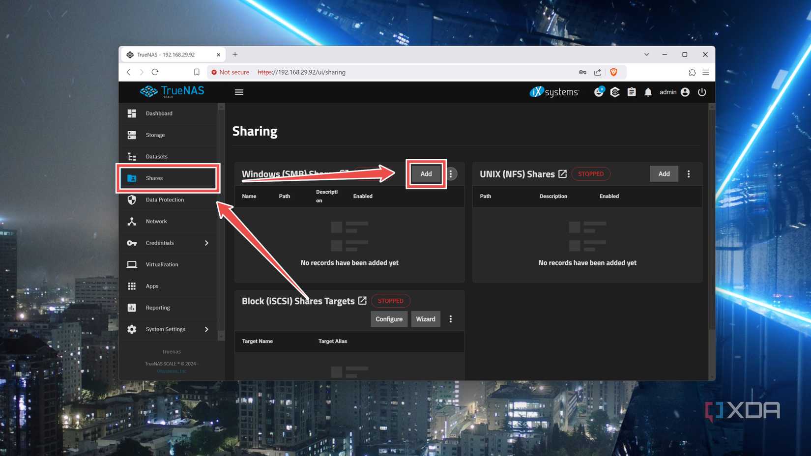This screenshot has height=456, width=811.
Task: Click the power options icon
Action: 702,92
